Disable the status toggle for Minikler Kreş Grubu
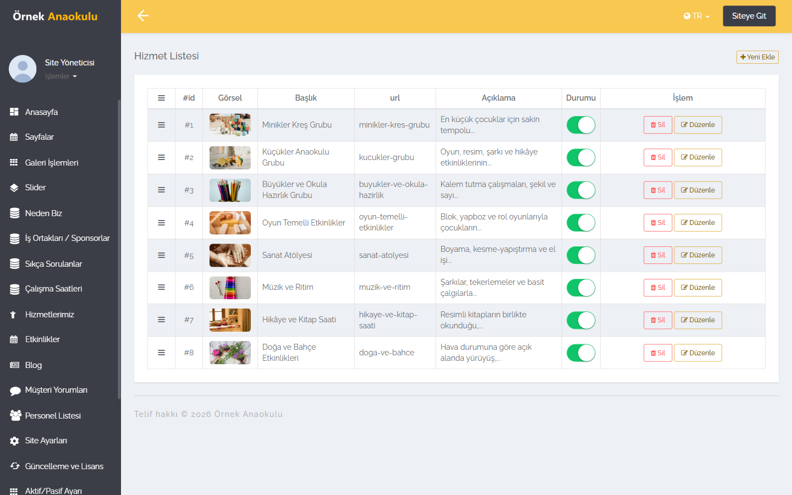The width and height of the screenshot is (792, 495). [581, 125]
